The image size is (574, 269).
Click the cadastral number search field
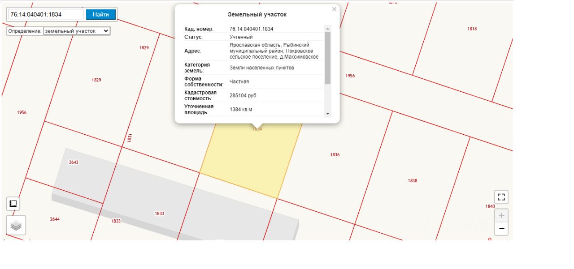45,14
